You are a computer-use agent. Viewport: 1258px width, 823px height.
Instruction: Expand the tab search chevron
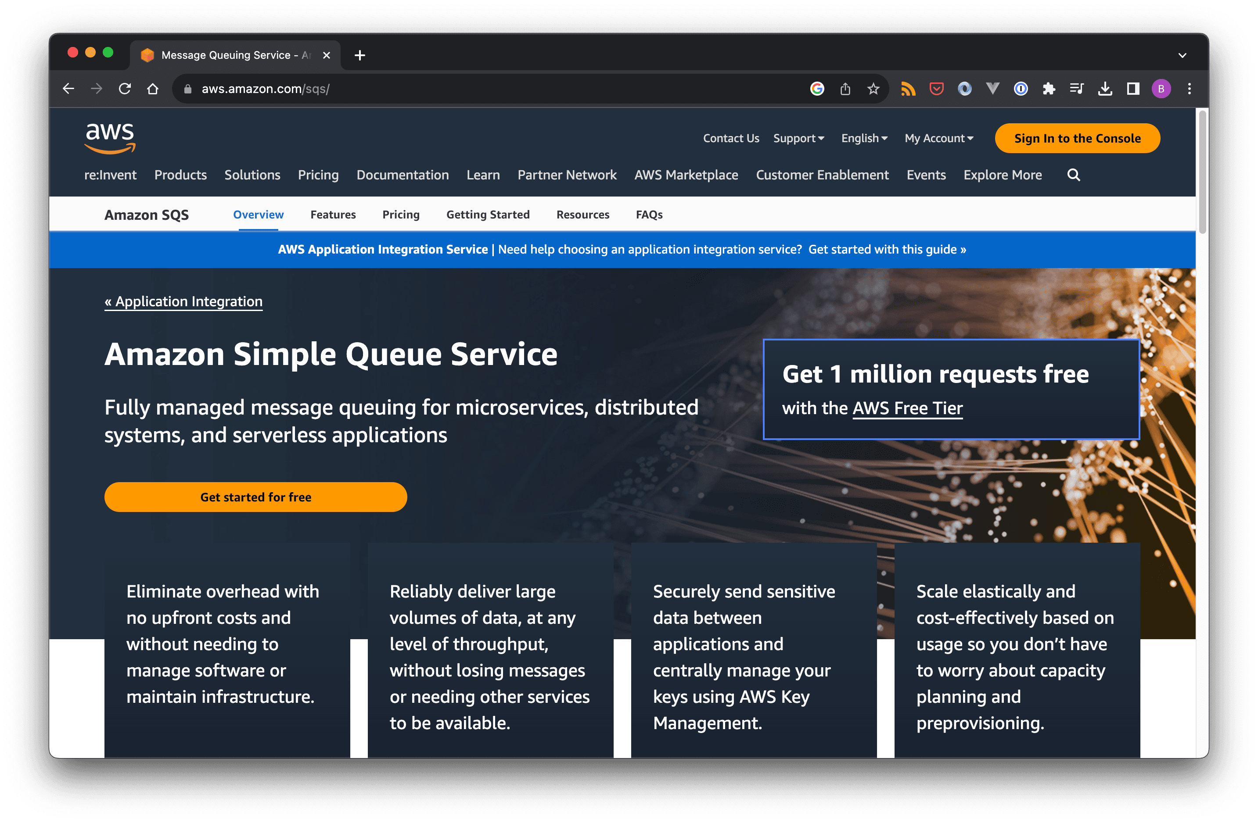1182,55
